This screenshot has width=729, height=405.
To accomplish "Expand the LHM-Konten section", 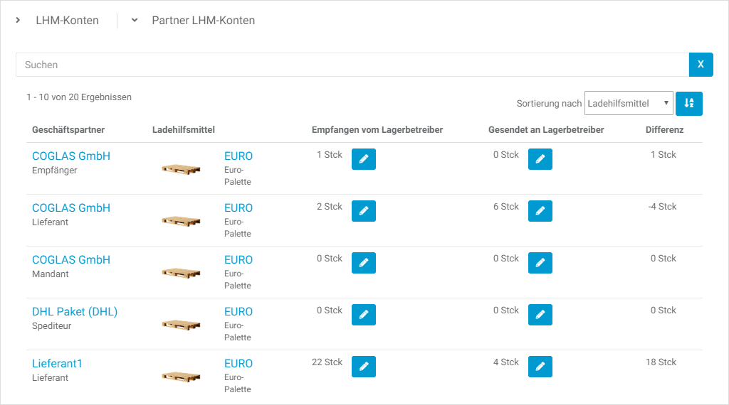I will [x=19, y=21].
